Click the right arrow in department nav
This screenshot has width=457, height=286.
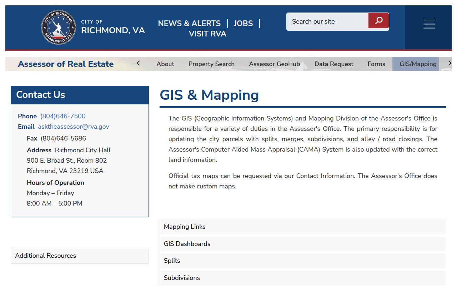tap(450, 63)
